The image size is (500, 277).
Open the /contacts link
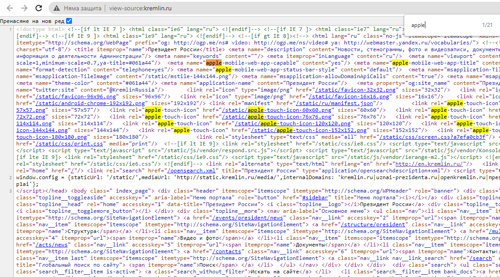point(227,251)
